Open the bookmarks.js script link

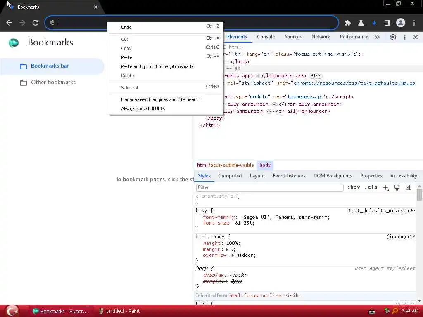[305, 97]
